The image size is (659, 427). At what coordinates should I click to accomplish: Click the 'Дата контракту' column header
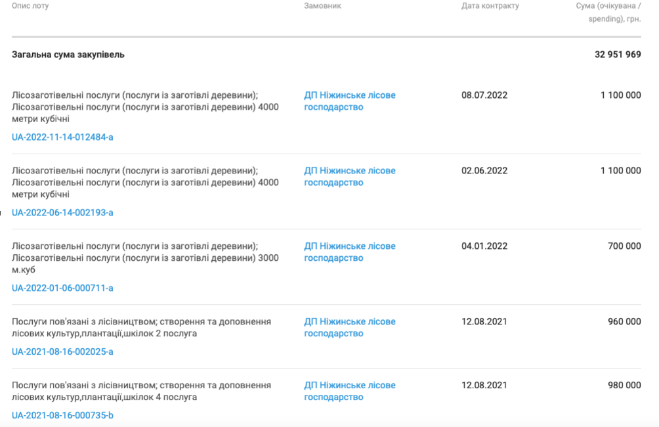(490, 6)
